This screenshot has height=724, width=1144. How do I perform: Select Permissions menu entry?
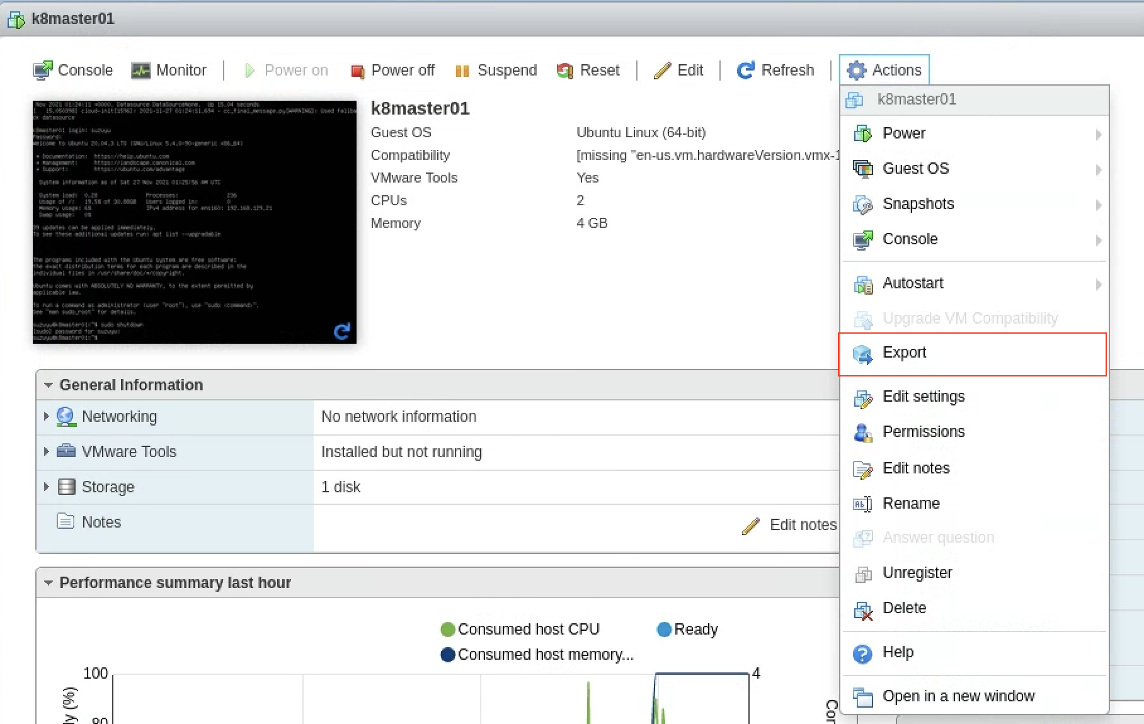[975, 432]
